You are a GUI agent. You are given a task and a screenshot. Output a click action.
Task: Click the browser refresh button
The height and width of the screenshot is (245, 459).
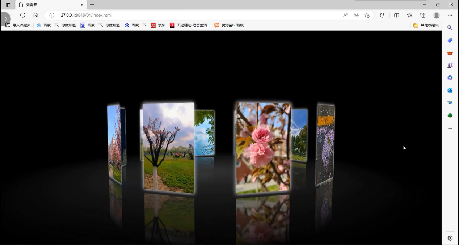tap(22, 15)
